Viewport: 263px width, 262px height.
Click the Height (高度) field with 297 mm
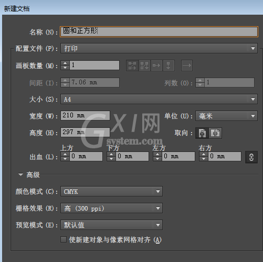coord(85,132)
